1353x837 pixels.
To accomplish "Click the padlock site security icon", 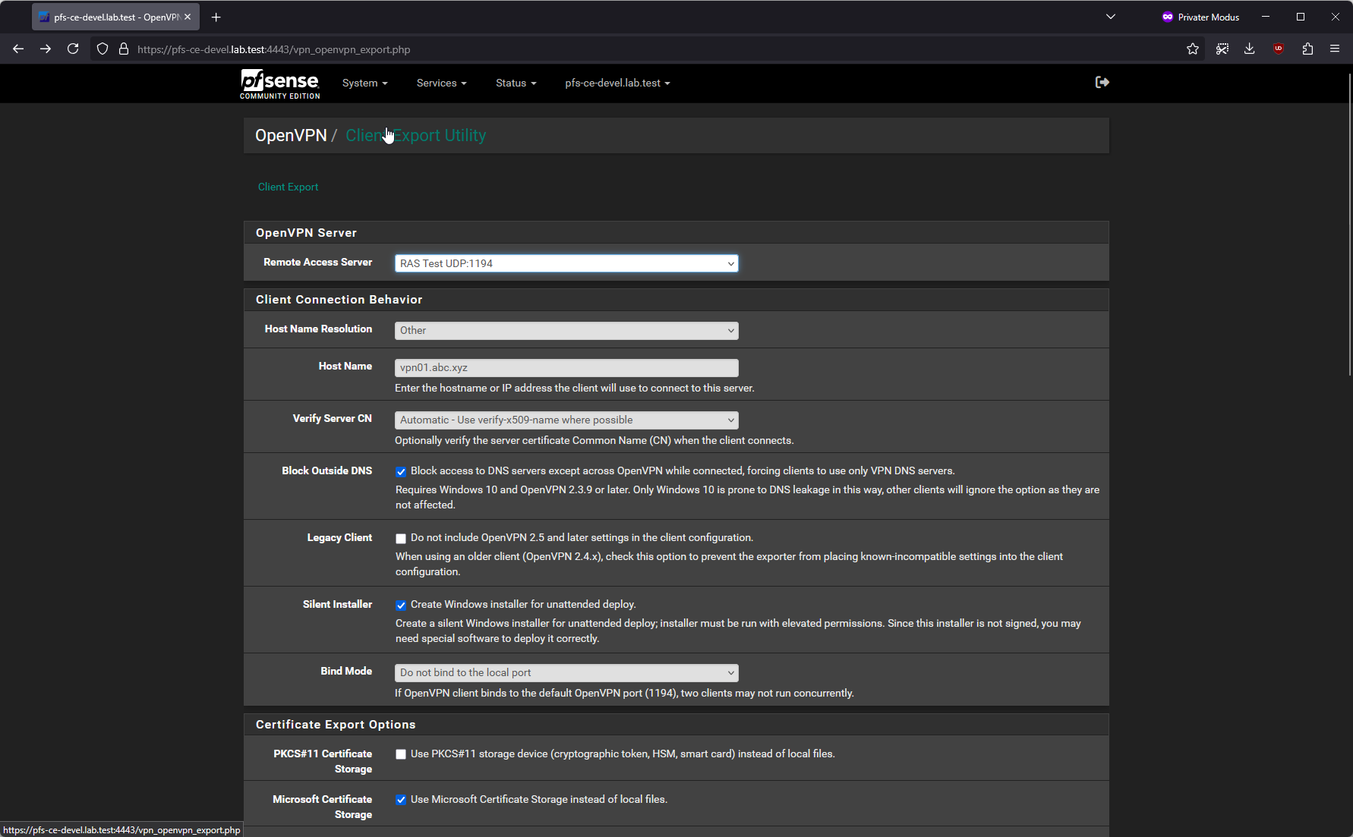I will [124, 49].
